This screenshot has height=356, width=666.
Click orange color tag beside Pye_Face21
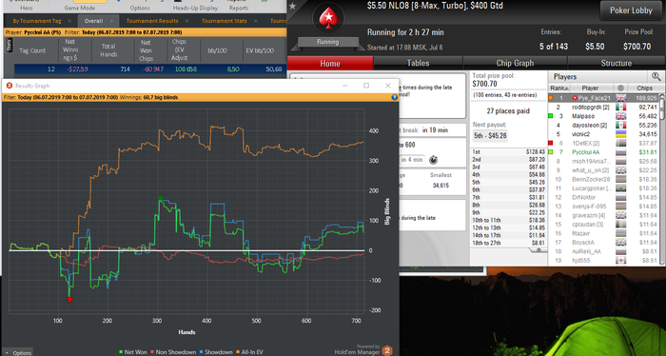[x=551, y=98]
